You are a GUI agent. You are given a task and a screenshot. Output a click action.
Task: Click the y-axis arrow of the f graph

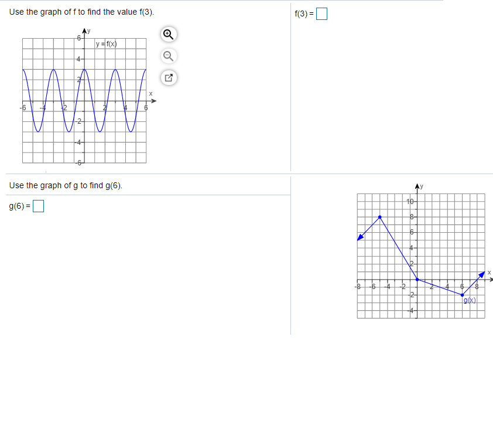tap(84, 30)
